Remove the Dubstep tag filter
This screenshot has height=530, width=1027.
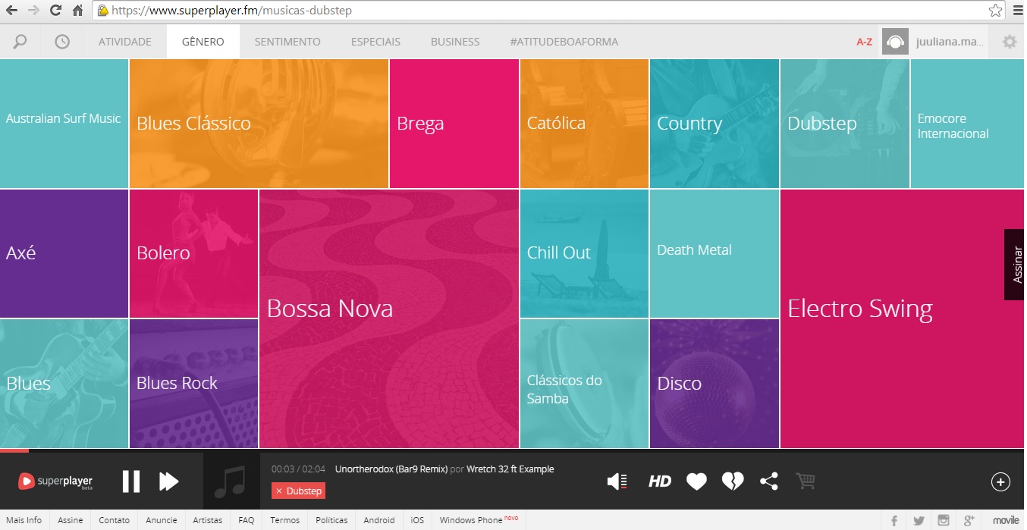pyautogui.click(x=279, y=491)
